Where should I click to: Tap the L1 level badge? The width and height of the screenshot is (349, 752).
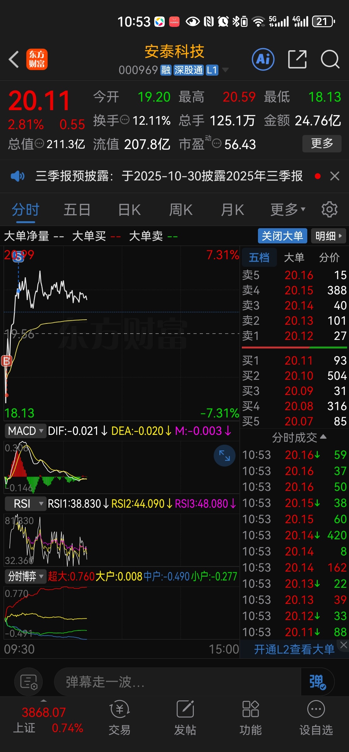coord(212,70)
